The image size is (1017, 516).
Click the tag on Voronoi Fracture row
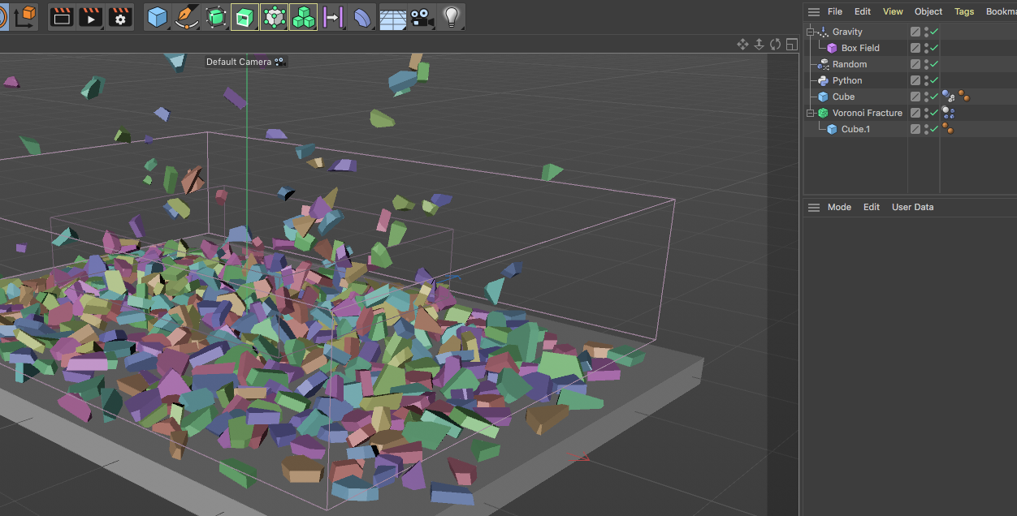(948, 113)
